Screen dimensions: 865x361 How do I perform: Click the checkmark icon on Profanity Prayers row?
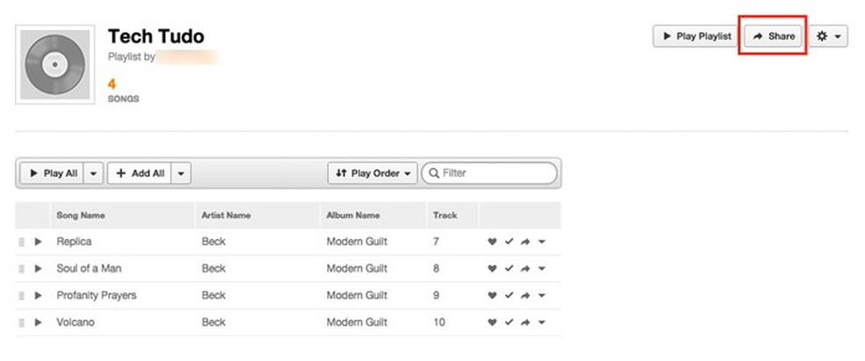pos(508,296)
